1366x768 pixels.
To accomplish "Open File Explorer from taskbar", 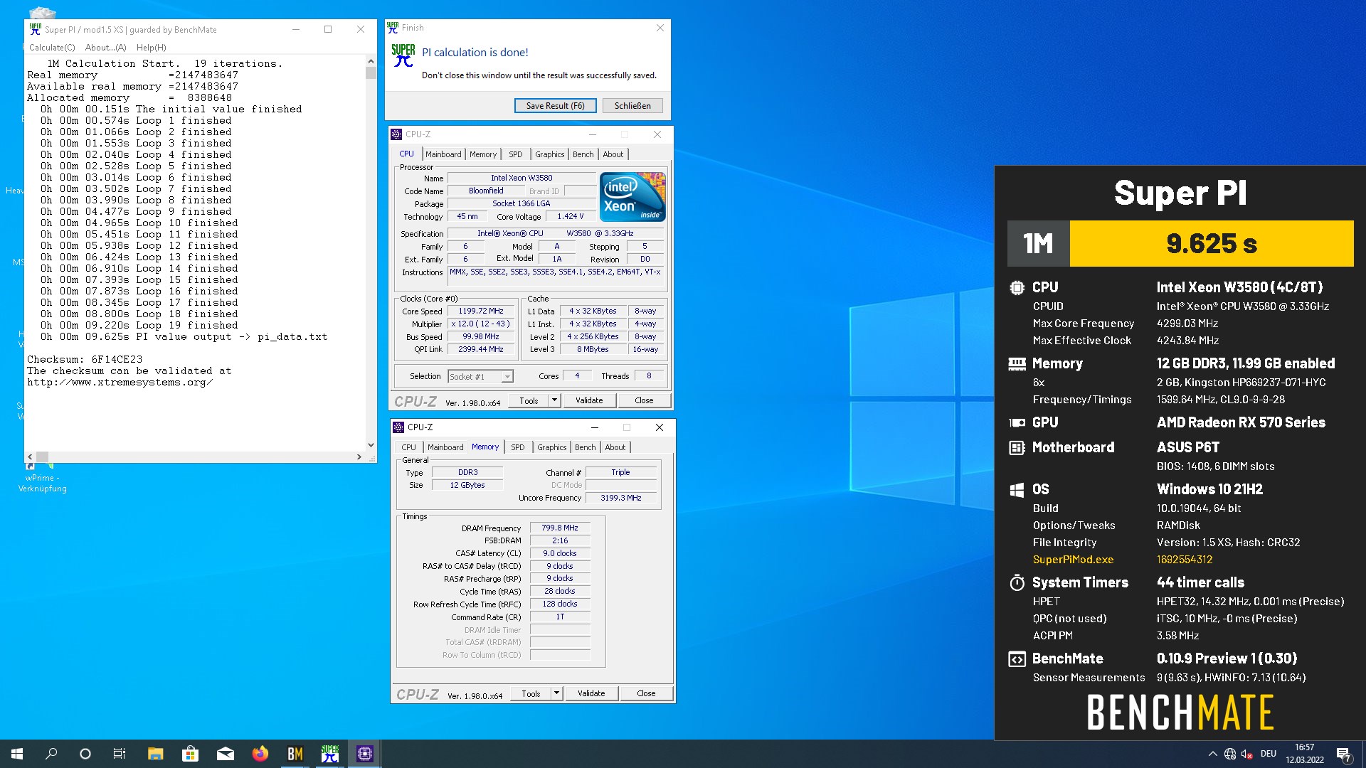I will pyautogui.click(x=155, y=754).
